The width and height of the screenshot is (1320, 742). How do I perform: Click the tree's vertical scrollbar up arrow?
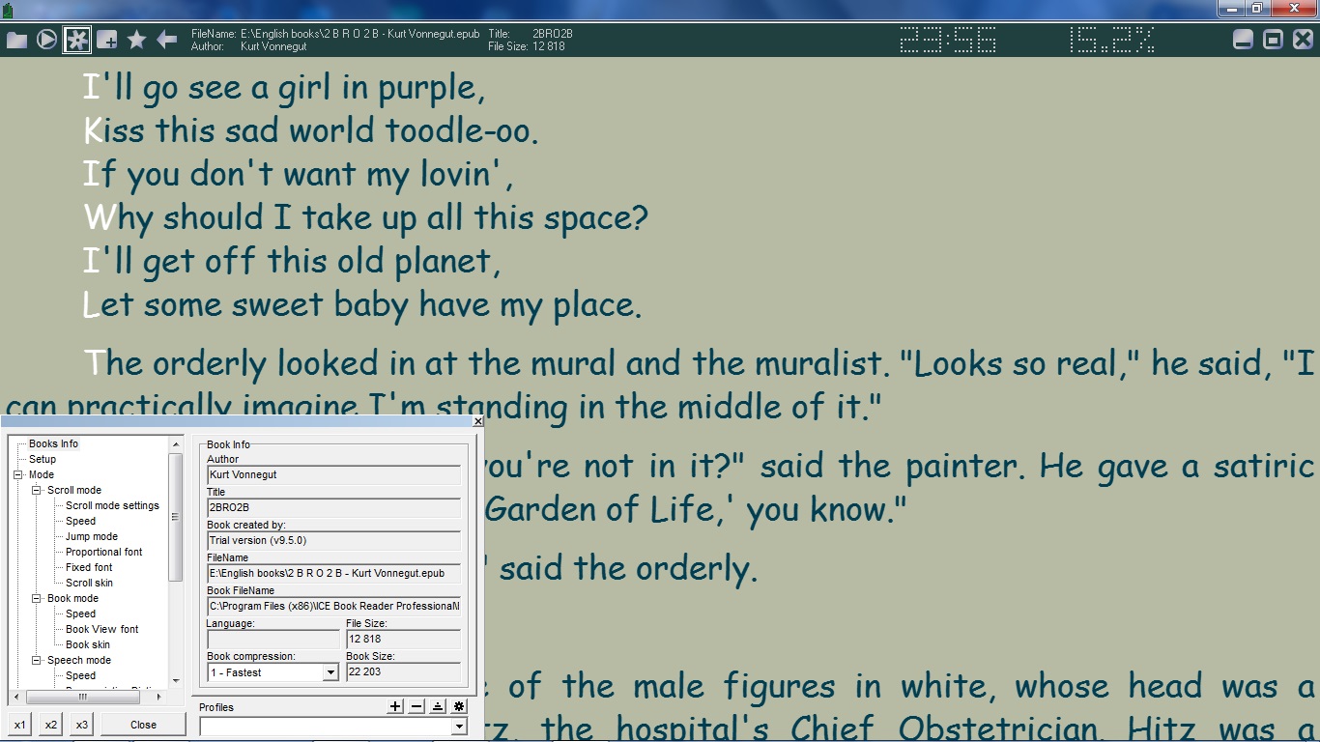coord(176,444)
